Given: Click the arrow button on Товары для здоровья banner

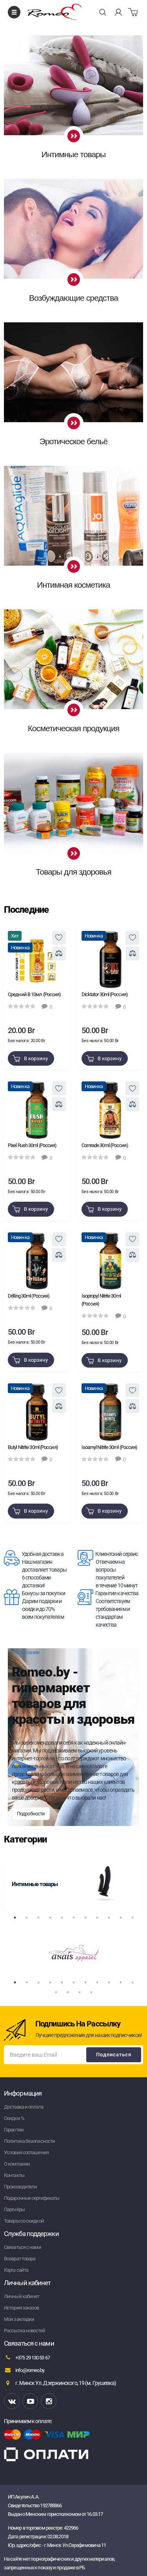Looking at the screenshot, I should [73, 853].
